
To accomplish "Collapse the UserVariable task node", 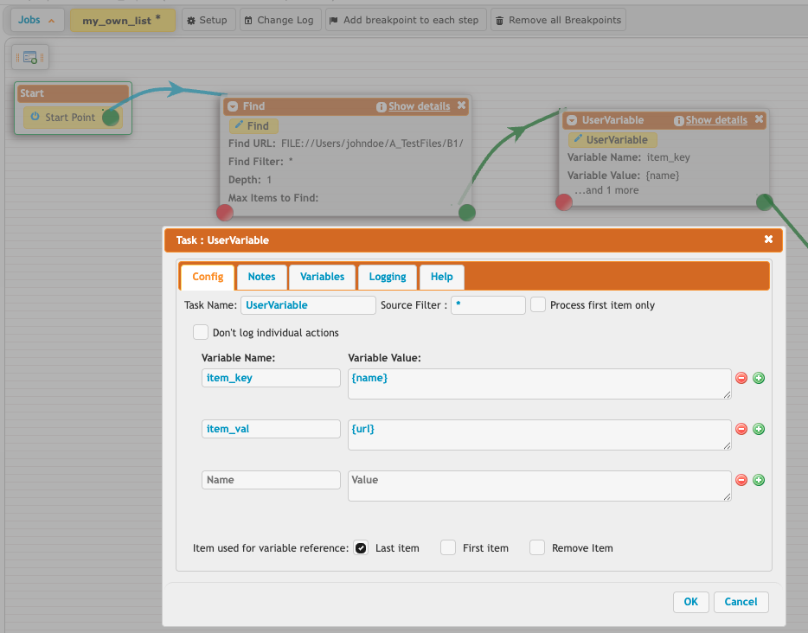I will pos(572,120).
